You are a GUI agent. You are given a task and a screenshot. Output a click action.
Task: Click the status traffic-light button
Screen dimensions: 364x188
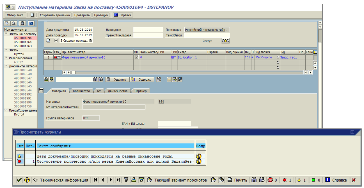pos(225,41)
